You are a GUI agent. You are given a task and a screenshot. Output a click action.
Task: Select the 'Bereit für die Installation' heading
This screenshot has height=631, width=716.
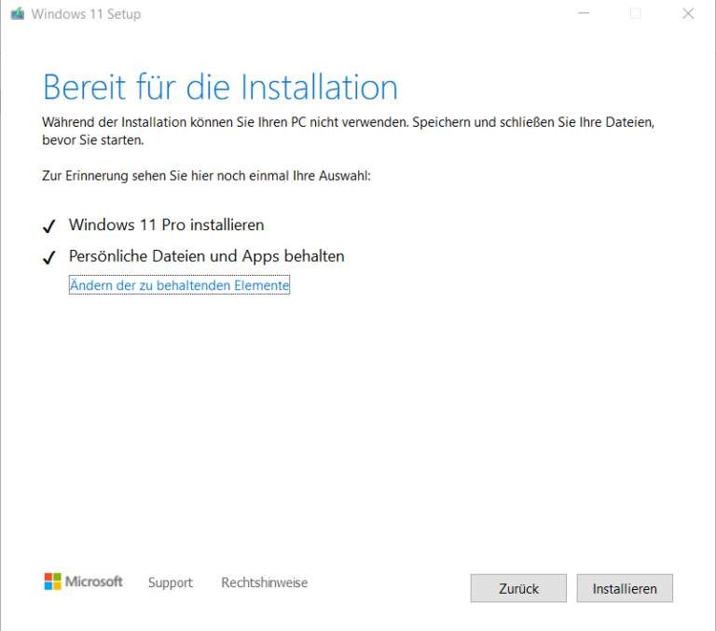220,87
